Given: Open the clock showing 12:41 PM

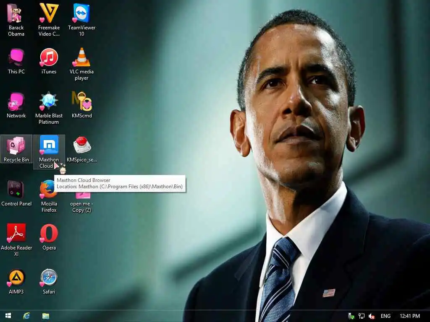Looking at the screenshot, I should click(x=410, y=316).
